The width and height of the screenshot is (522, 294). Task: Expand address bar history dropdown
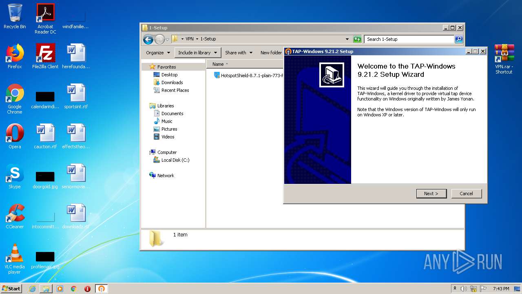pos(347,39)
